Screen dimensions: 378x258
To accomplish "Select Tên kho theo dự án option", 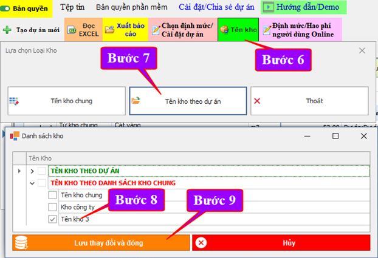I will pos(188,101).
